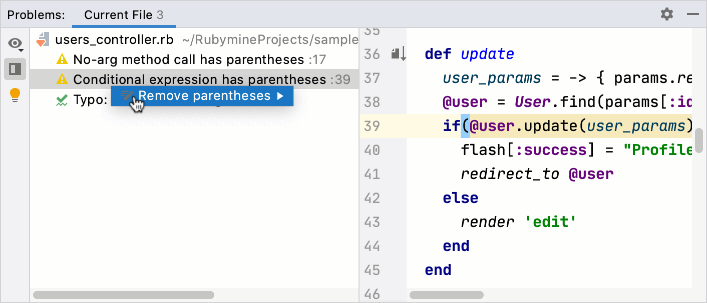Switch to the Current File tab
Screen dimensions: 707x303
(x=123, y=14)
